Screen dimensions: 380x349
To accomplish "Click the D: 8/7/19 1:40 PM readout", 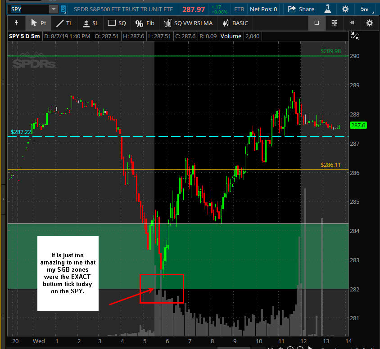I will (67, 36).
